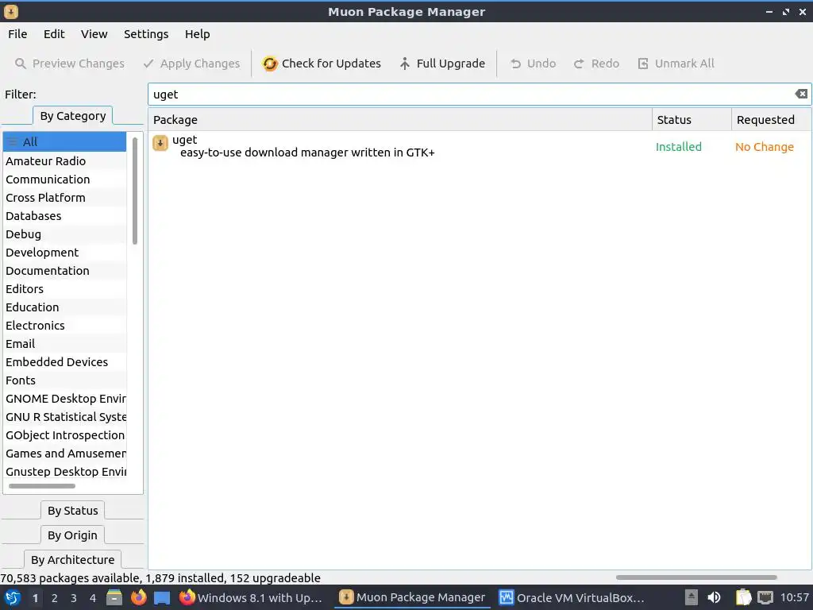Click the Muon app icon in title bar
The height and width of the screenshot is (610, 813).
pos(10,11)
